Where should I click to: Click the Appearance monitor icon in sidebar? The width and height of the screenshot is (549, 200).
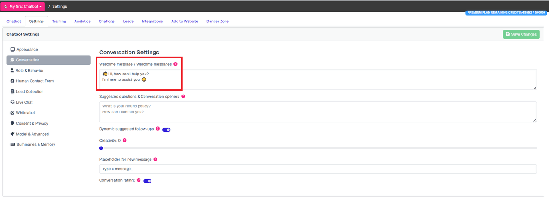(12, 49)
